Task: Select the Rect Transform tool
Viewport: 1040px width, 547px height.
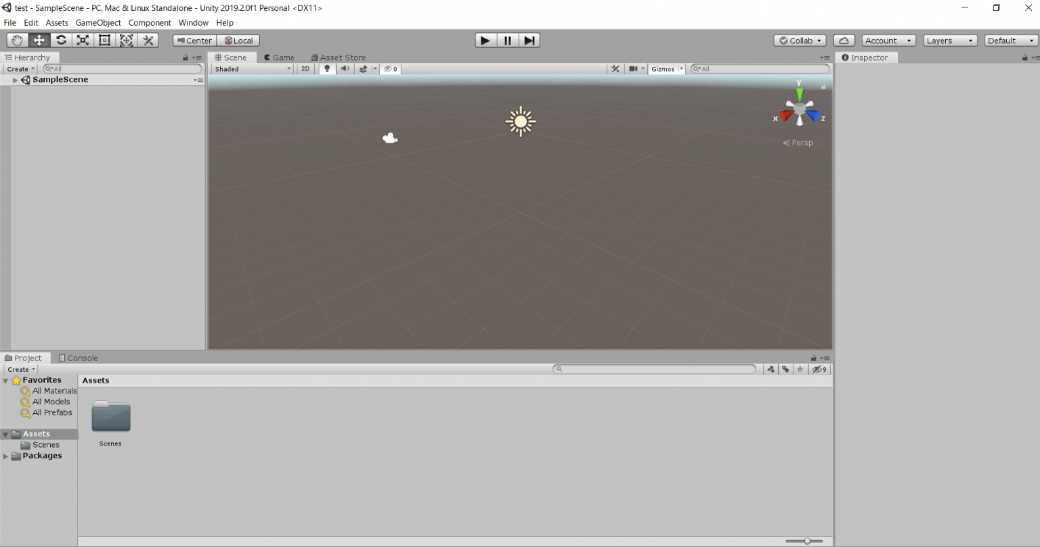Action: [104, 40]
